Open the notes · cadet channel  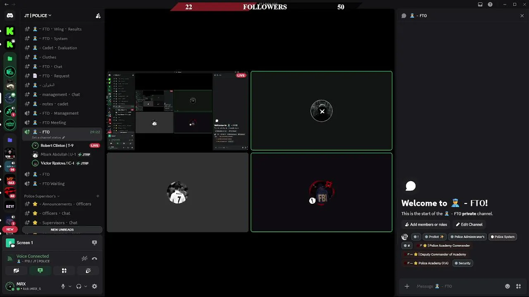(x=62, y=104)
